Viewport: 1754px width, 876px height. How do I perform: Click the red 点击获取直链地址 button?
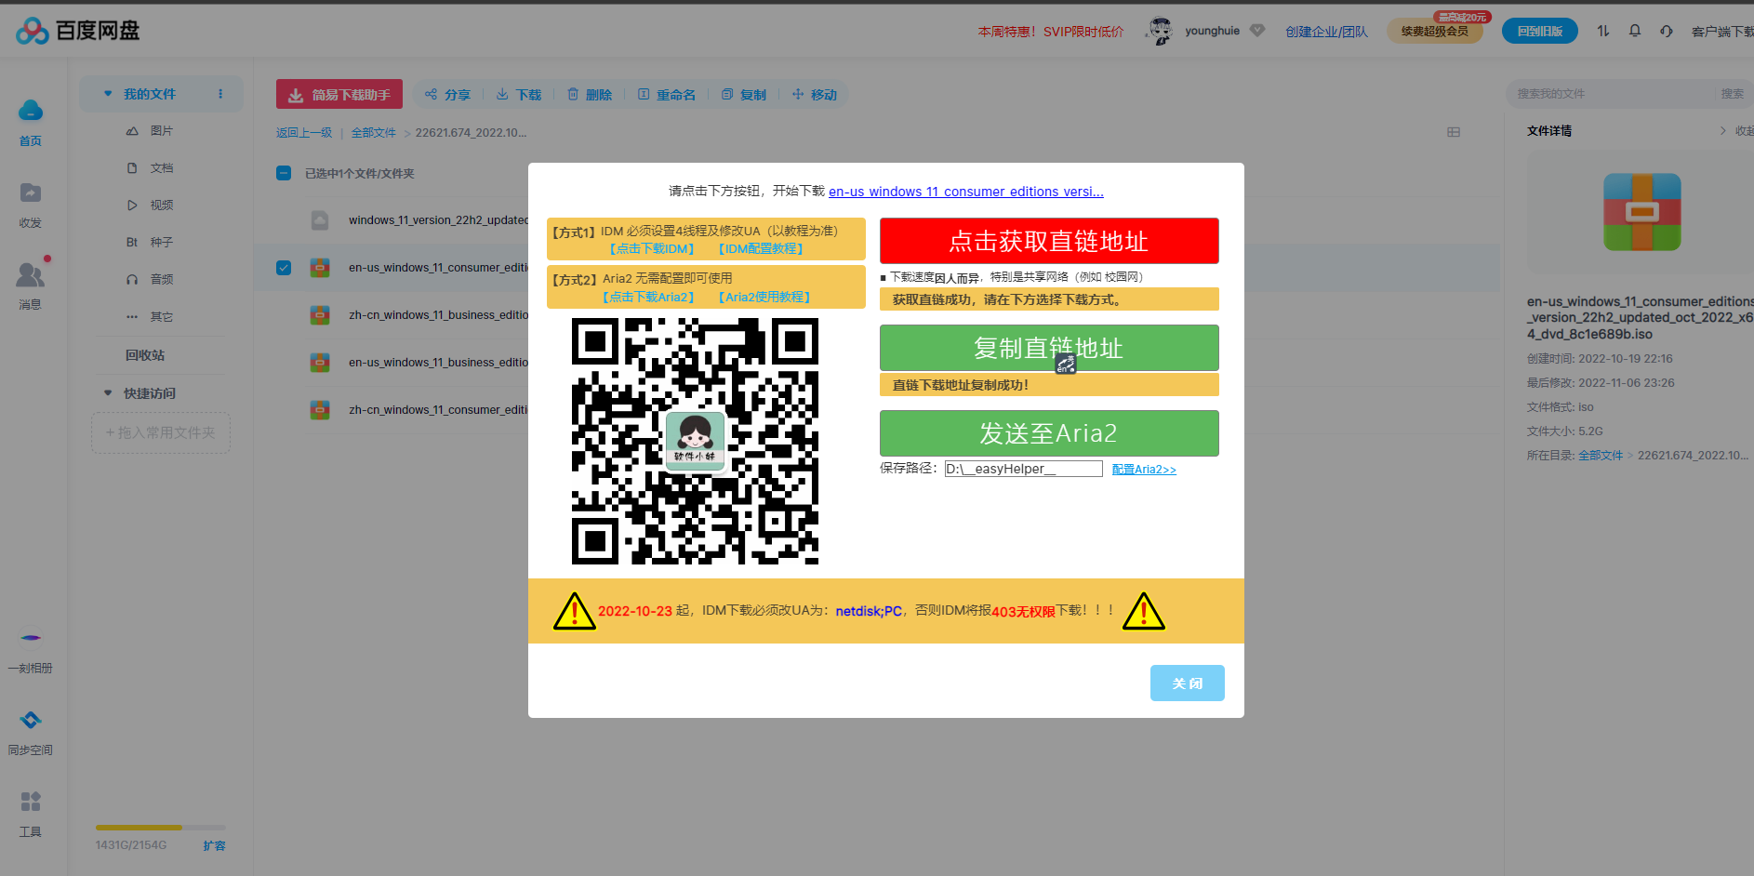pyautogui.click(x=1048, y=241)
